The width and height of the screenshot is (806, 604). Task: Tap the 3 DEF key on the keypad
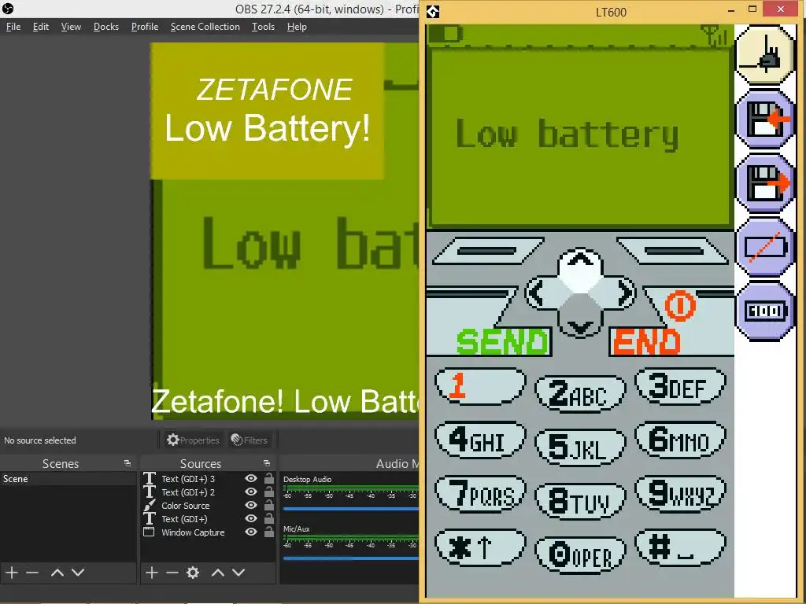pos(681,386)
